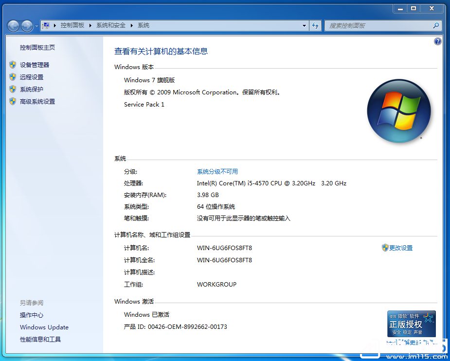
Task: Click the computer icon in the address bar
Action: [x=46, y=25]
